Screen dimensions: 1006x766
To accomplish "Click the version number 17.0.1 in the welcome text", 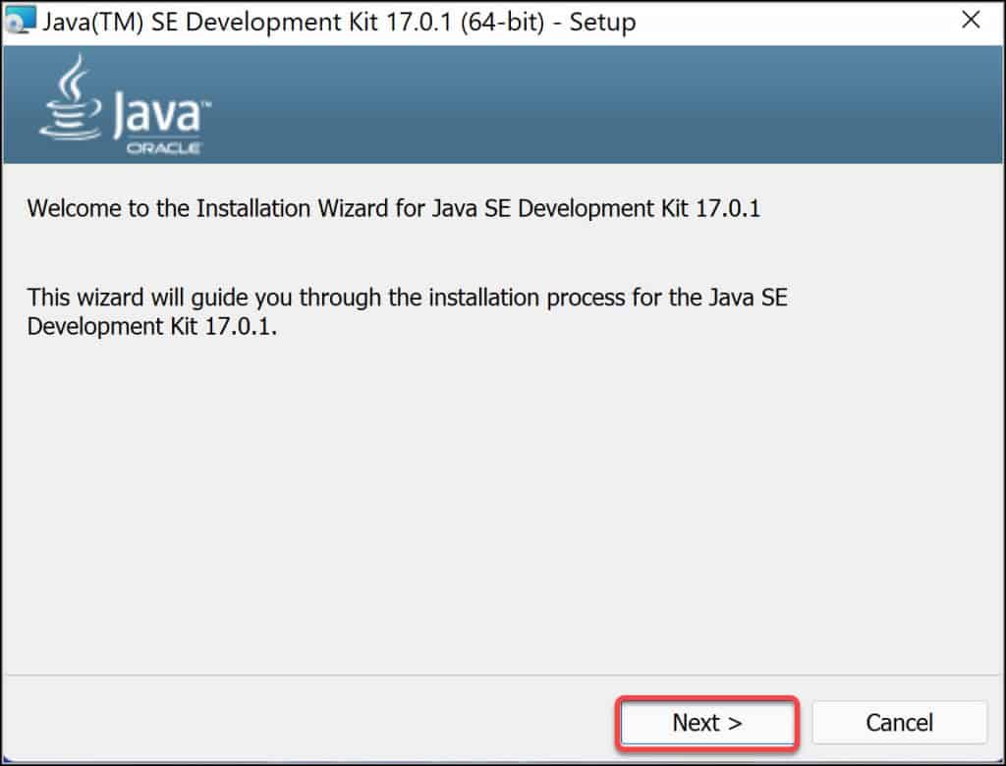I will [x=727, y=208].
